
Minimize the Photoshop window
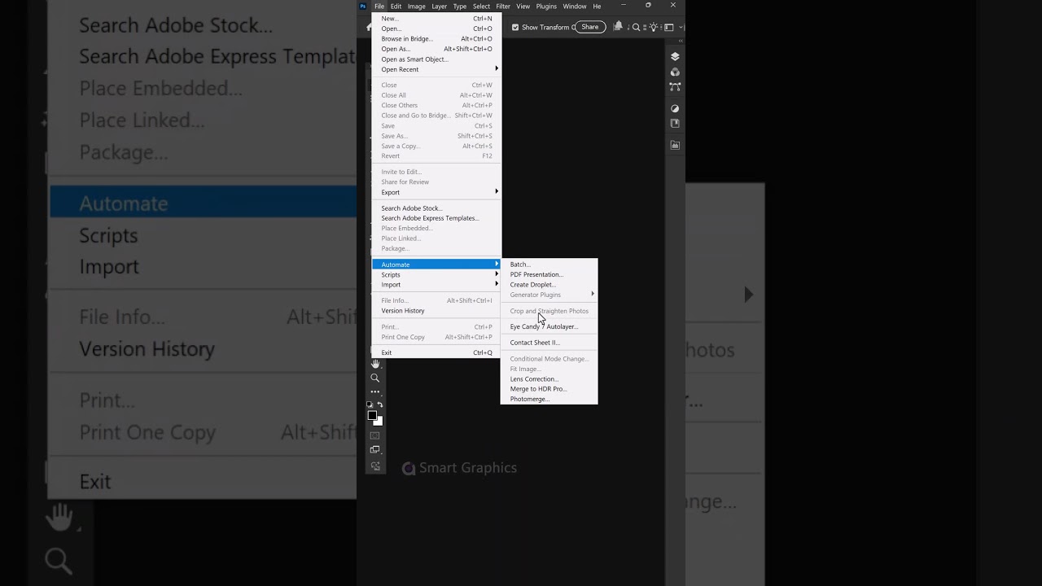[625, 6]
